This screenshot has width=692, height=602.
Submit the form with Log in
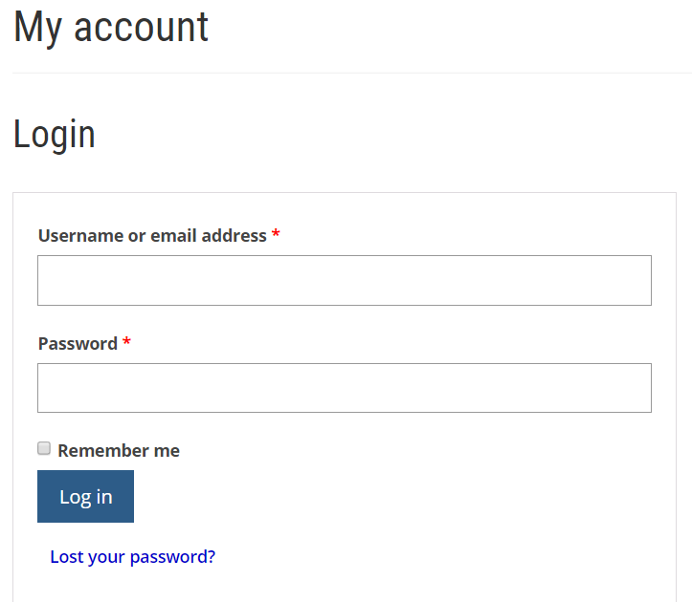pos(85,497)
